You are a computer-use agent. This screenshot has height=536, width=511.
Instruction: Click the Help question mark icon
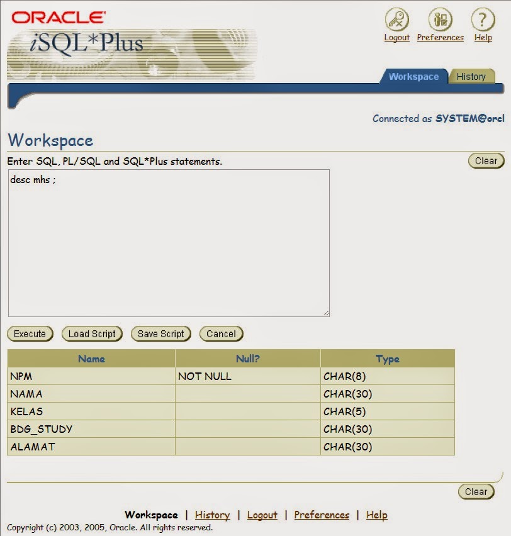tap(483, 20)
